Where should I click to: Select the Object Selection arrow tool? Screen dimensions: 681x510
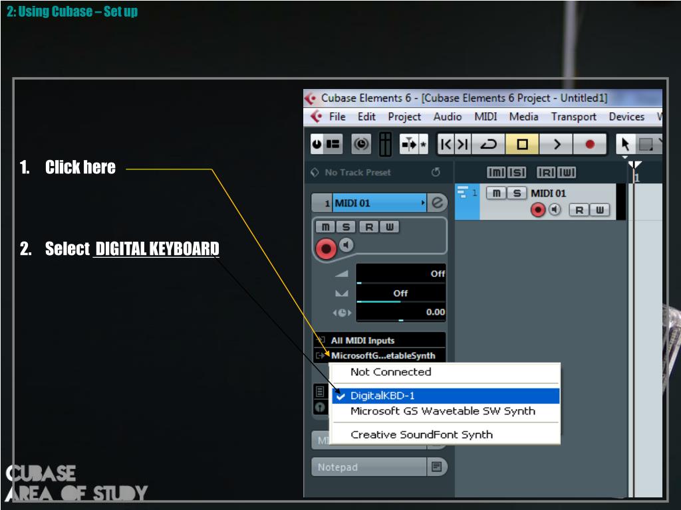[x=625, y=144]
